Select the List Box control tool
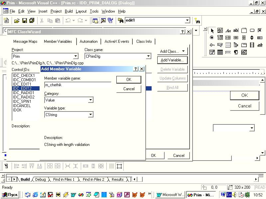266x199 pixels. click(228, 38)
